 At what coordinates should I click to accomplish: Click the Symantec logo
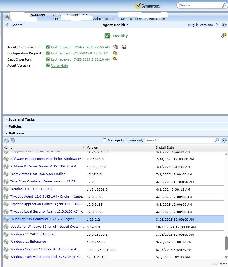point(147,6)
